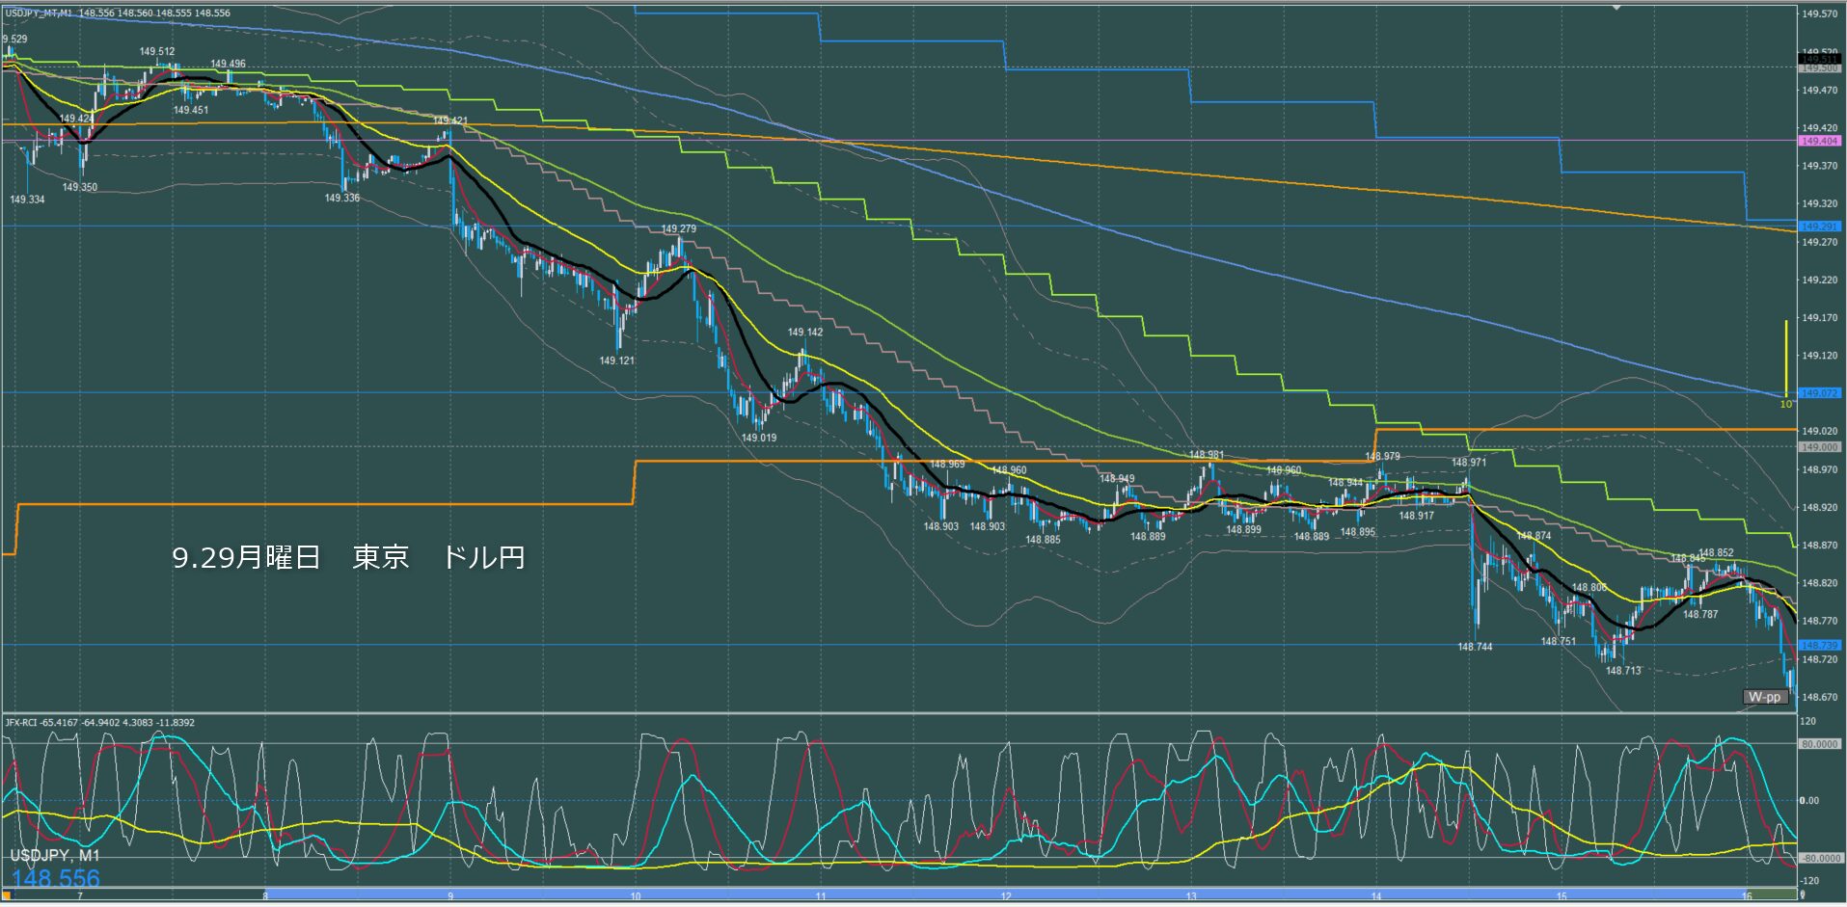The width and height of the screenshot is (1847, 907).
Task: Click the hour 10 marker on time axis
Action: (636, 896)
